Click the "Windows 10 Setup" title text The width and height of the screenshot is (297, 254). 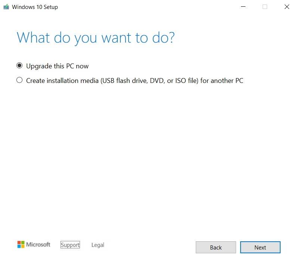point(35,7)
